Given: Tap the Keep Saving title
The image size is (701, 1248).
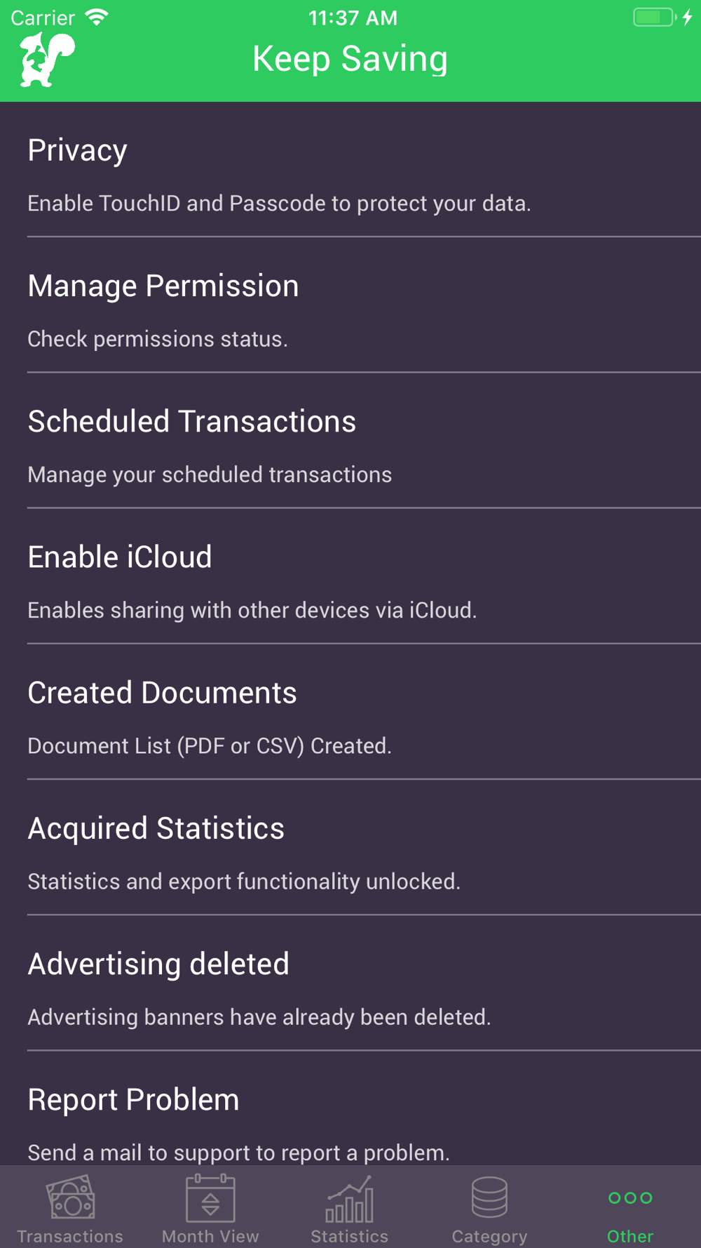Looking at the screenshot, I should 350,59.
